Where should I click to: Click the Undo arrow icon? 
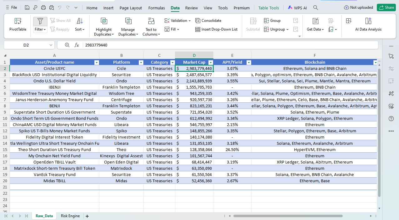click(60, 7)
